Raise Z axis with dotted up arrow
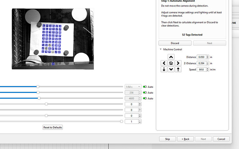 (178, 70)
